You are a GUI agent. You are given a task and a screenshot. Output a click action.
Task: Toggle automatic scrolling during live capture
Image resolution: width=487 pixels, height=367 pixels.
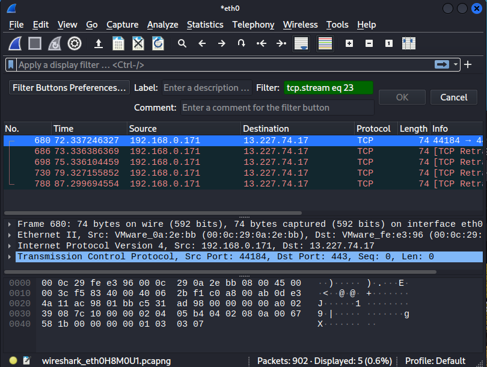(x=301, y=43)
